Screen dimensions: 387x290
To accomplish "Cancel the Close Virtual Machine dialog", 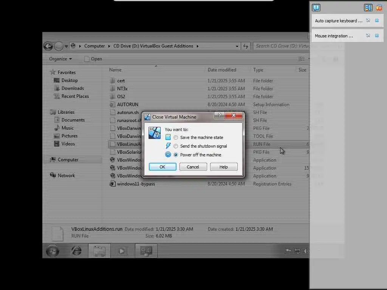I will click(x=193, y=167).
